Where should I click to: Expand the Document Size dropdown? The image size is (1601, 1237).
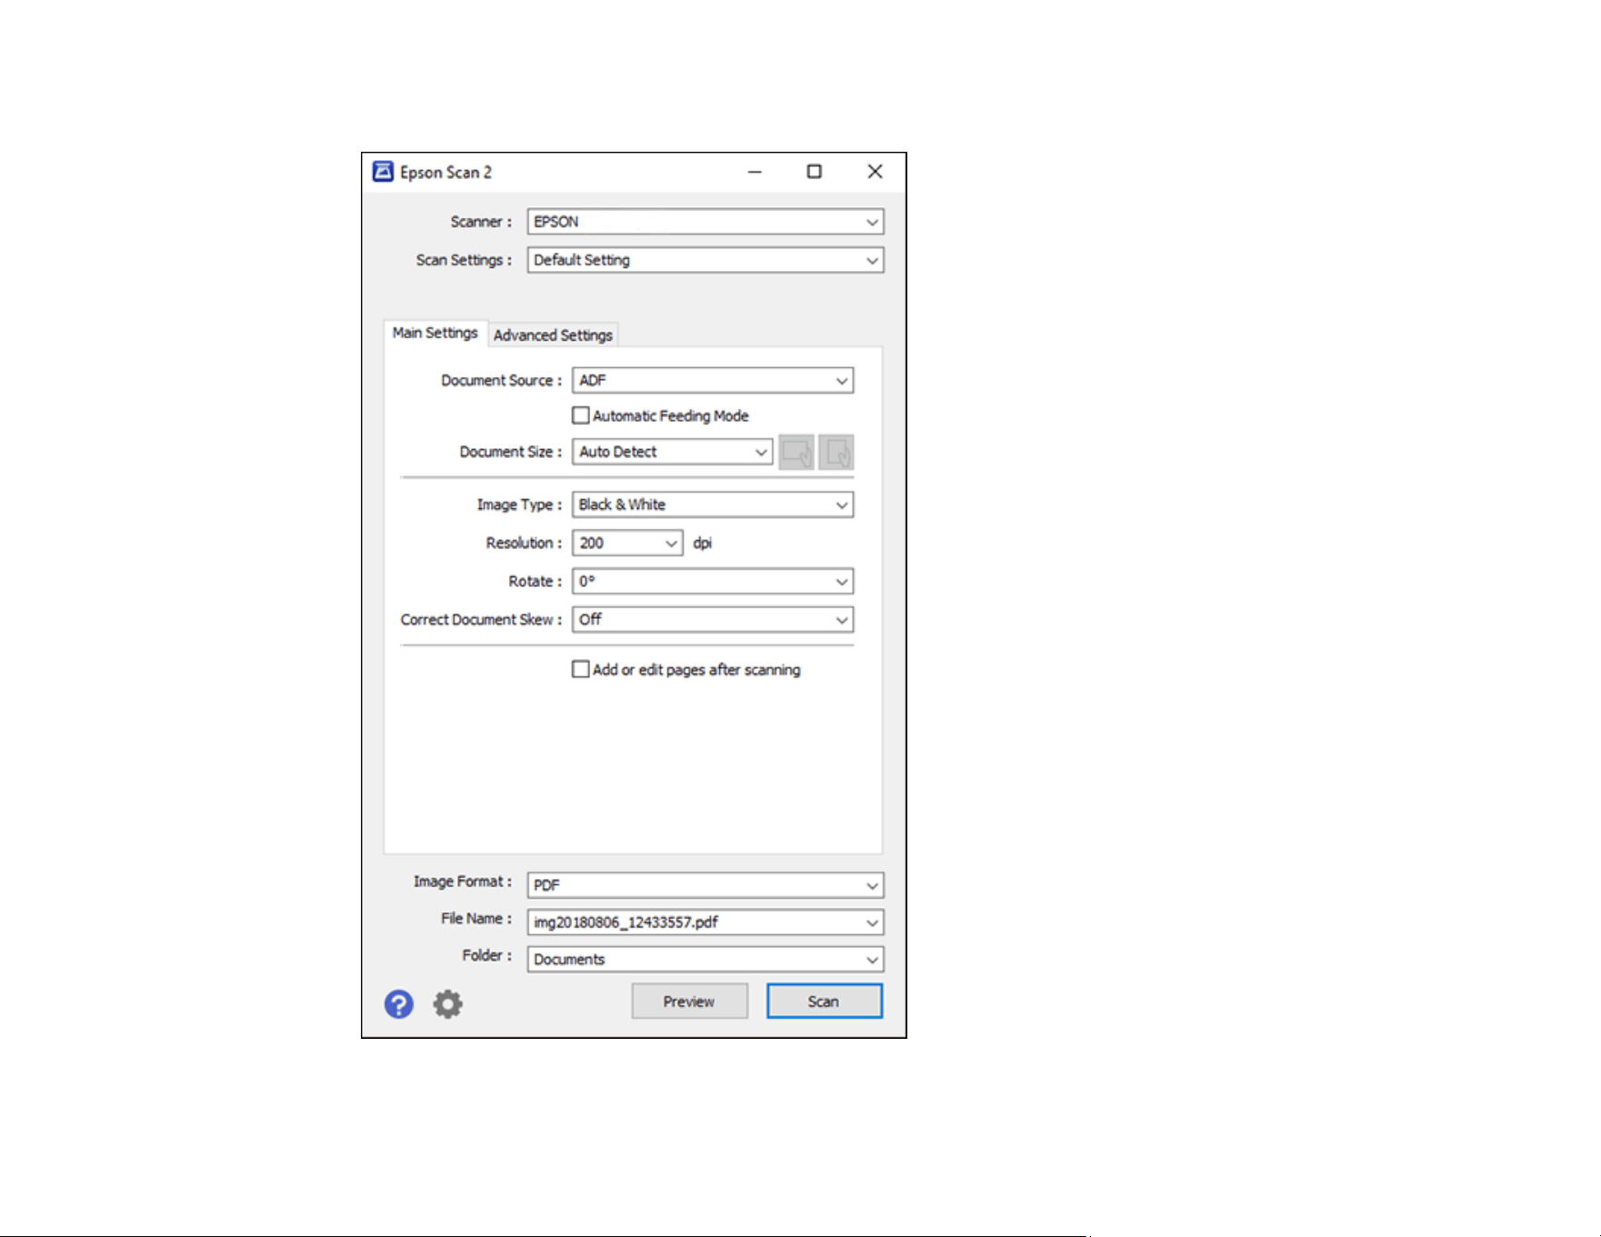point(672,452)
